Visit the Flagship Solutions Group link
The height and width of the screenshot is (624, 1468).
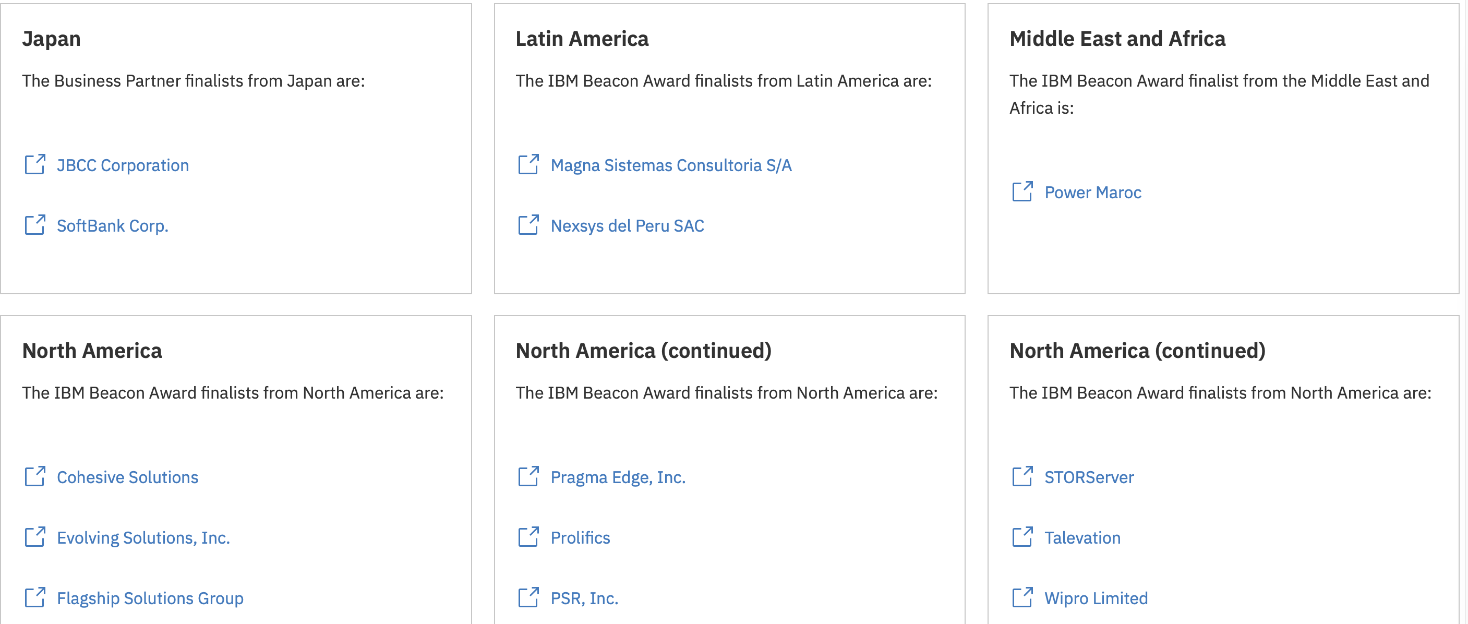pos(150,598)
